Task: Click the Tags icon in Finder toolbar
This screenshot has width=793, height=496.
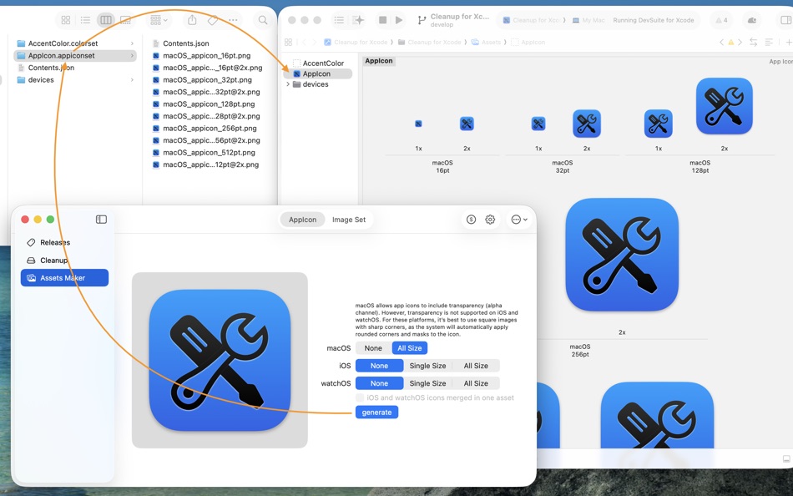Action: tap(215, 20)
